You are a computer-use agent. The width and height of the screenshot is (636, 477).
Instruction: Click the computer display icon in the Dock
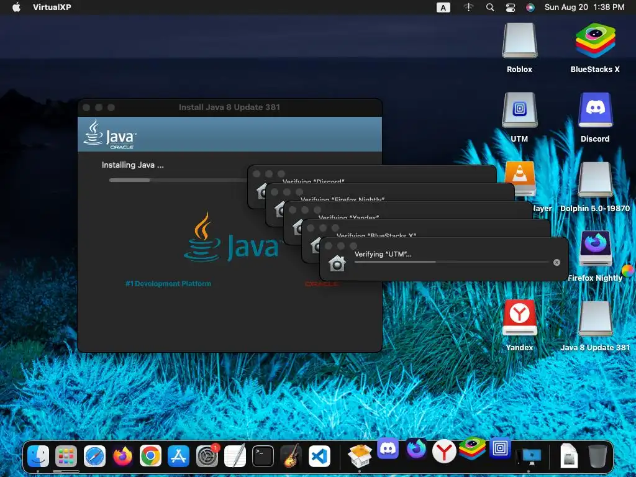(x=529, y=457)
